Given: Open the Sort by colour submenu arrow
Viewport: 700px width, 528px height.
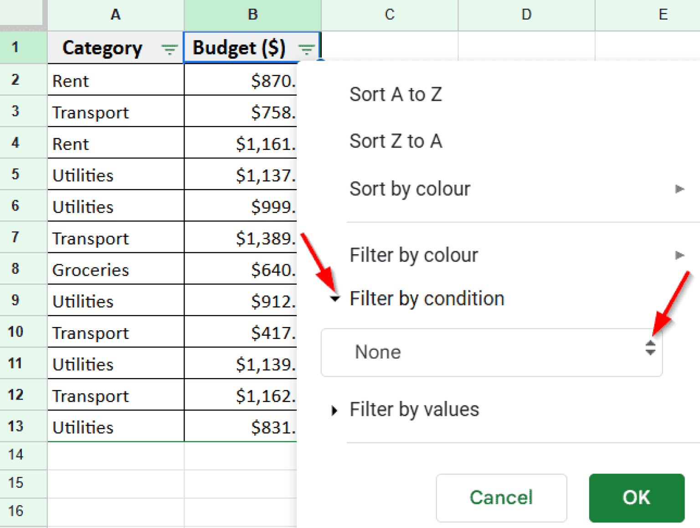Looking at the screenshot, I should point(679,189).
